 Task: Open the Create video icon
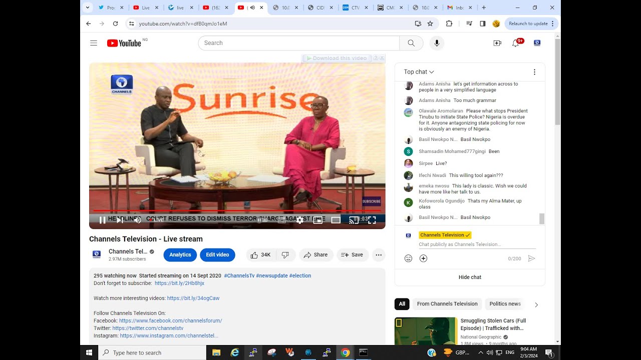point(497,43)
